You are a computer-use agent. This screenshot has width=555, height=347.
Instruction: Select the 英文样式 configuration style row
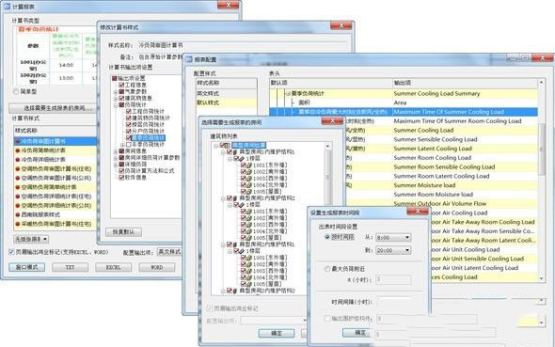click(227, 94)
